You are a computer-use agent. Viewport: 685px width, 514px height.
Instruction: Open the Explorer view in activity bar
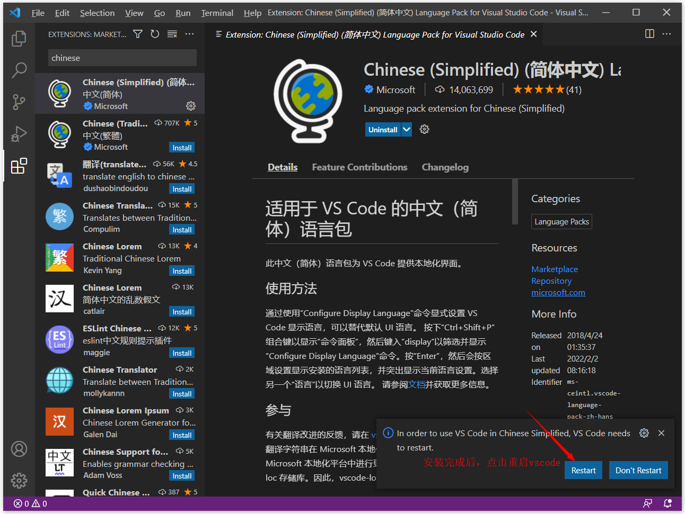[19, 39]
